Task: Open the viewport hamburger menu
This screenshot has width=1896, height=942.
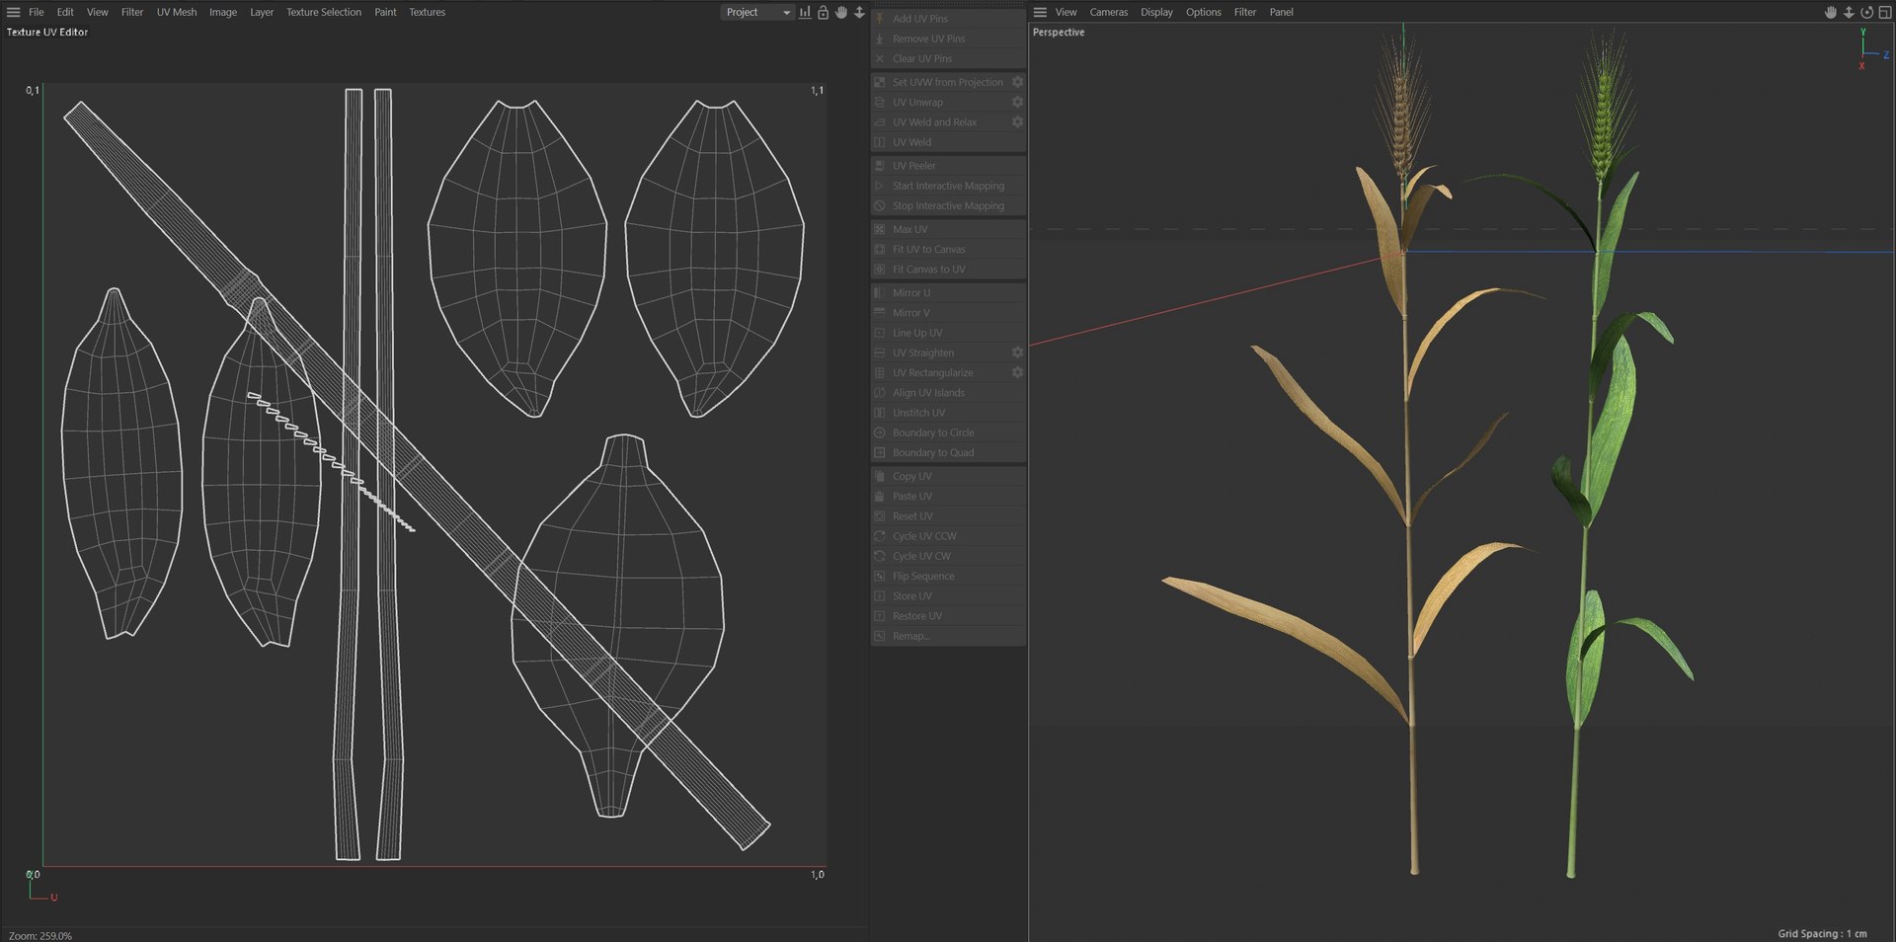Action: 1040,12
